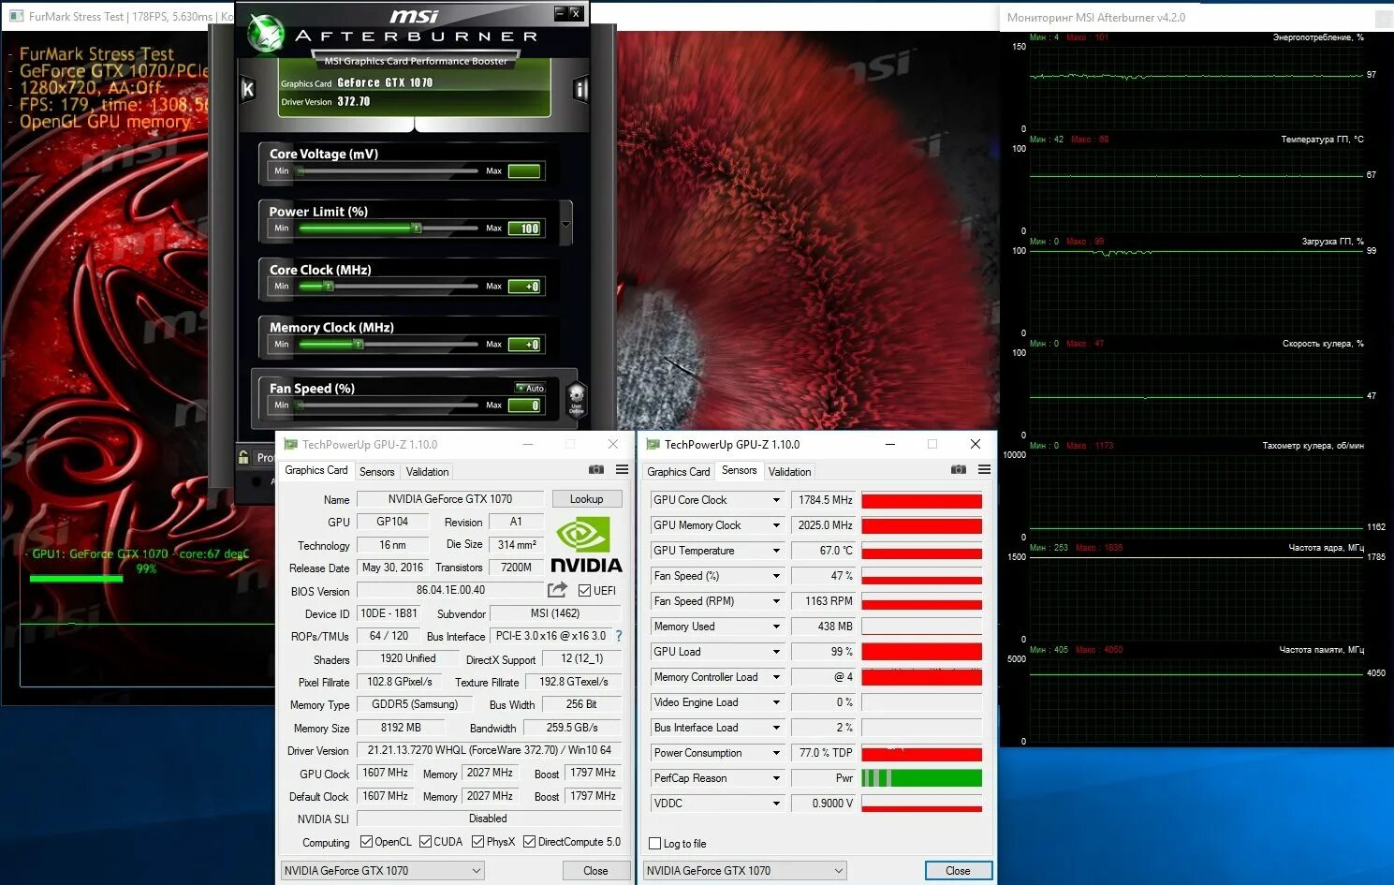The image size is (1394, 885).
Task: Expand Memory Used sensor dropdown
Action: coord(776,627)
